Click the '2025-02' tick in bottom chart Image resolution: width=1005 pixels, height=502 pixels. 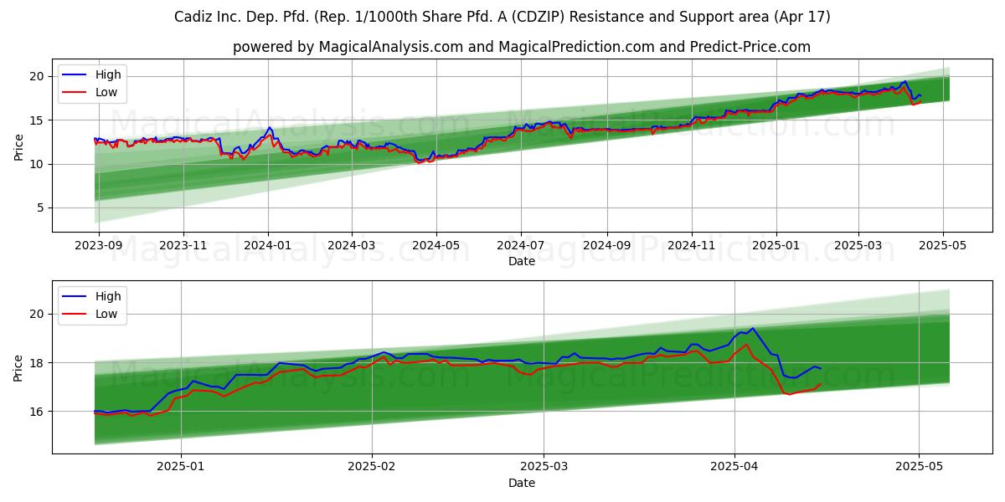pyautogui.click(x=372, y=467)
